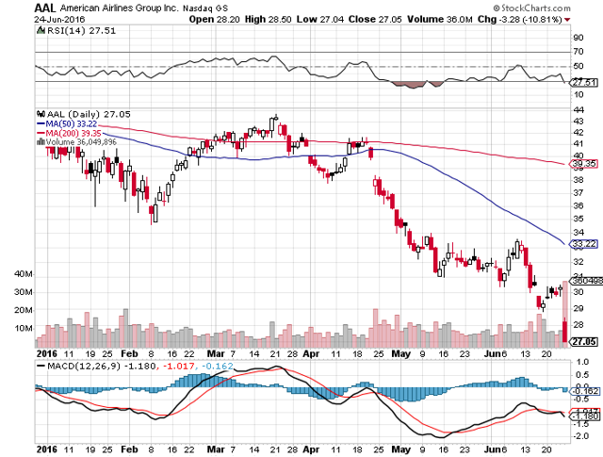The width and height of the screenshot is (603, 457).
Task: Click the "Nasdaq GS" exchange label
Action: (205, 8)
